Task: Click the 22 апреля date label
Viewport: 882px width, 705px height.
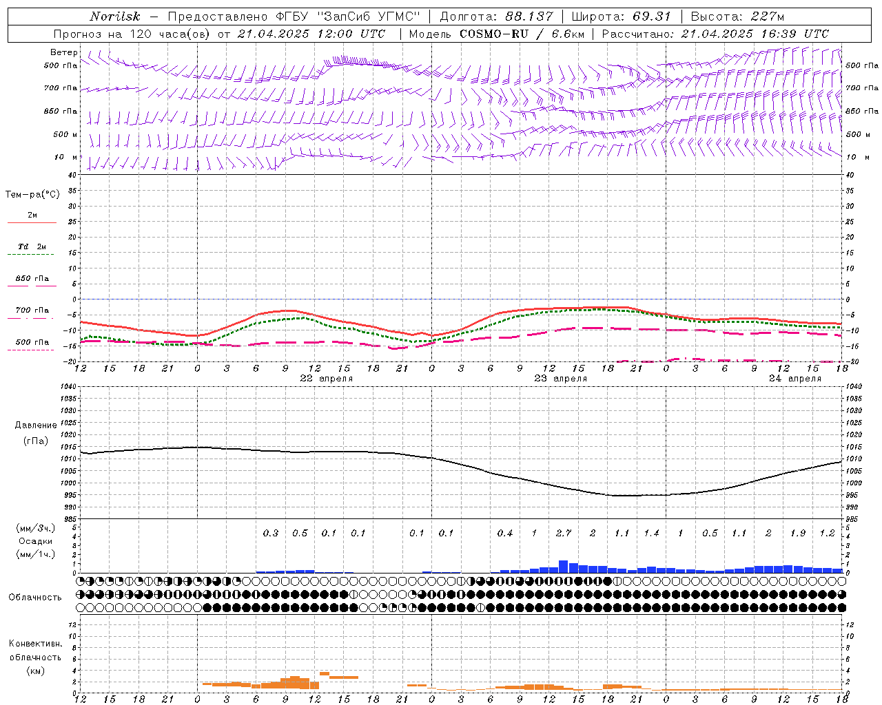Action: coord(327,379)
